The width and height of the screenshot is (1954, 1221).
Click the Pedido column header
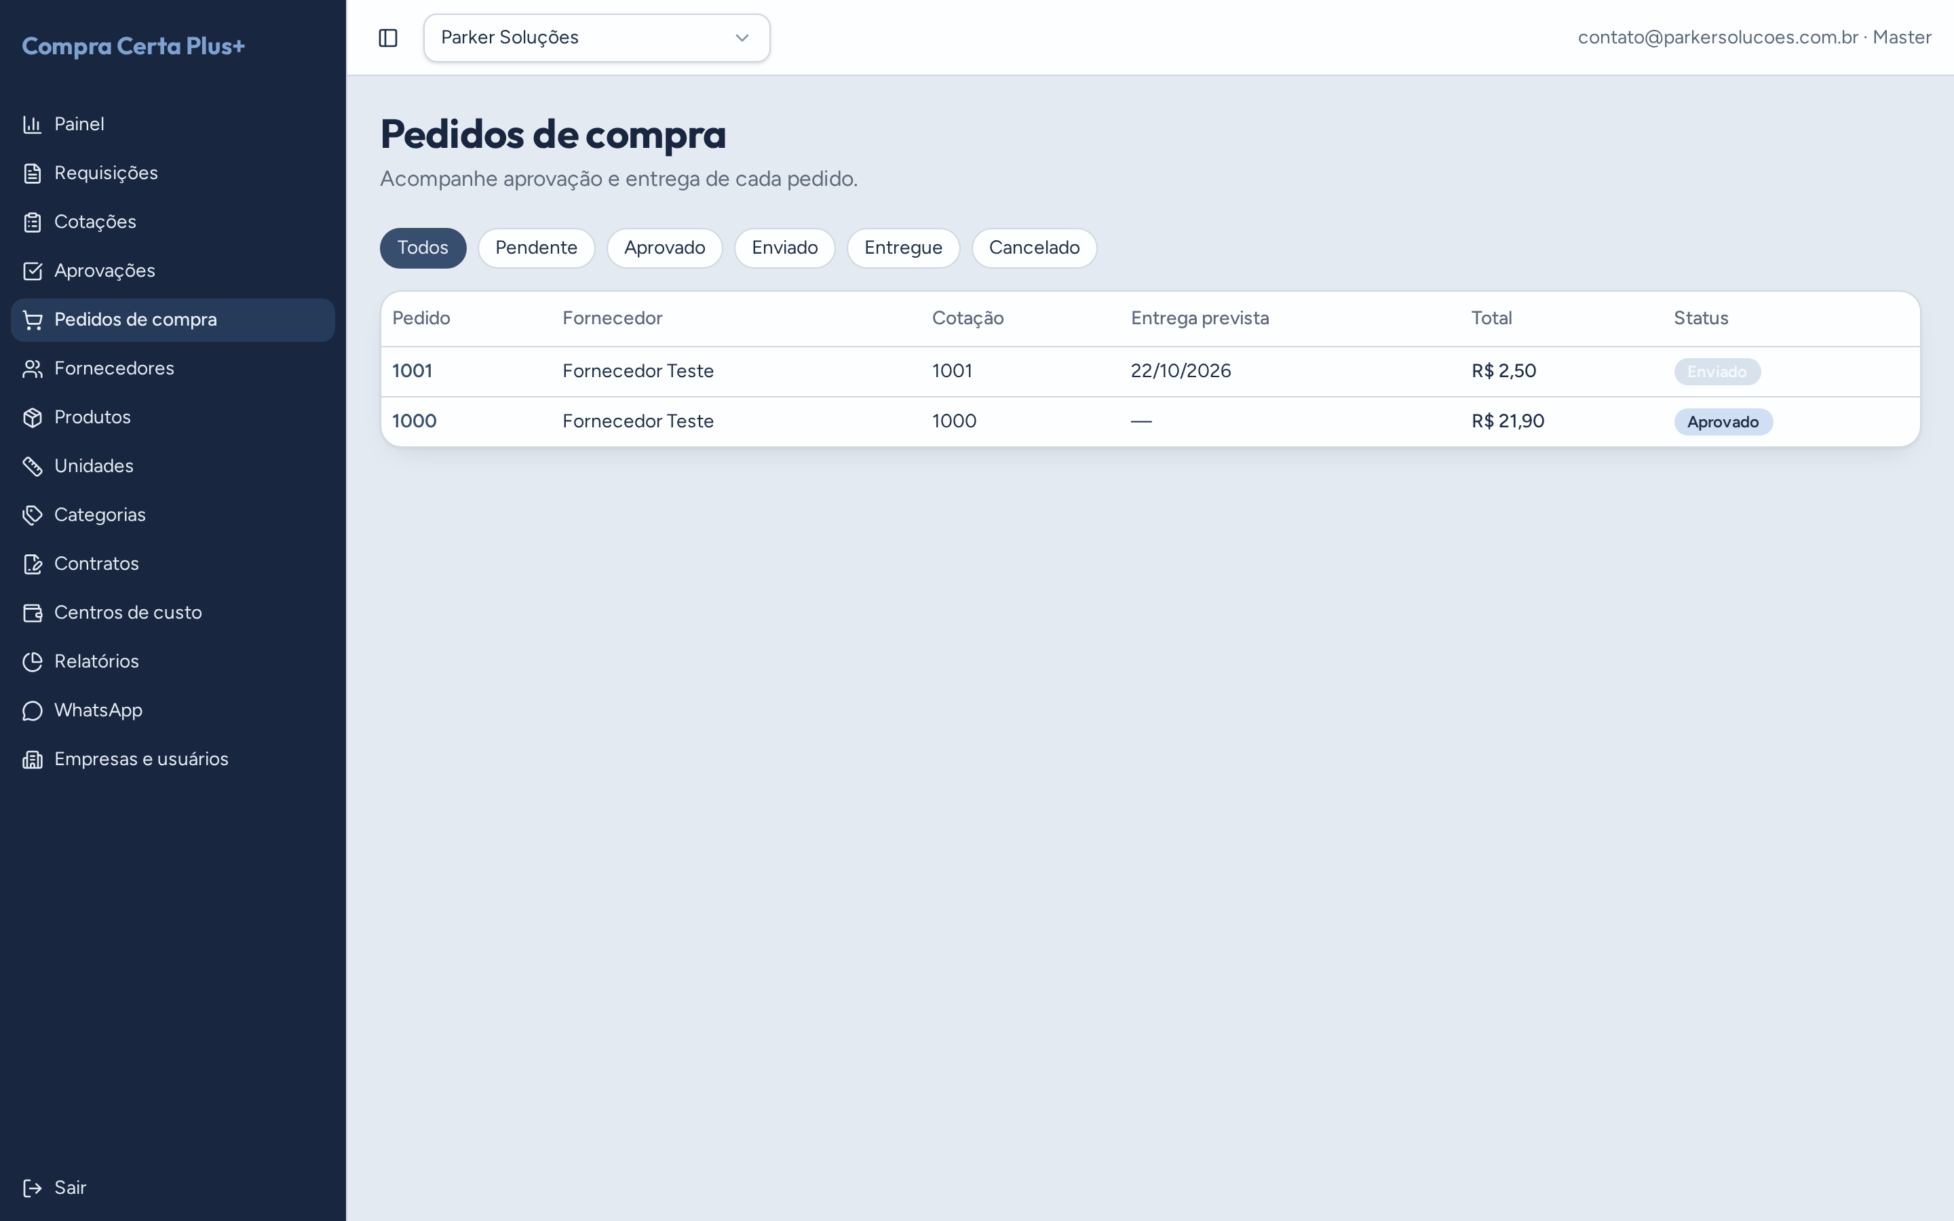tap(421, 318)
